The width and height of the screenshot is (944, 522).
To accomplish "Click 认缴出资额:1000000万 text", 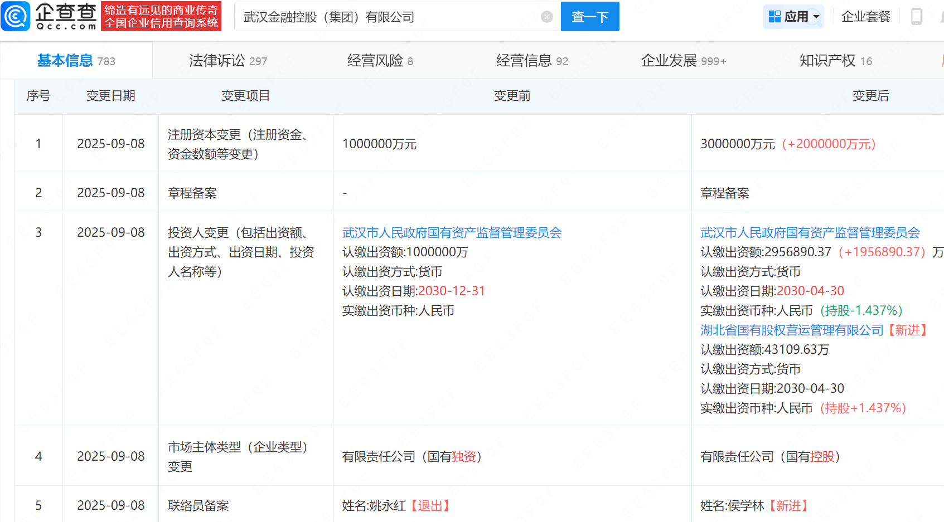I will coord(405,252).
